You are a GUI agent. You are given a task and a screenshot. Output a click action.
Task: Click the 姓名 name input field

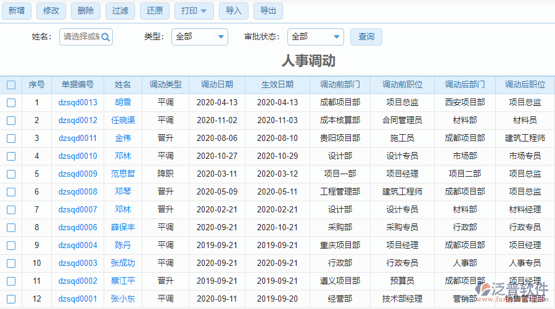[80, 37]
